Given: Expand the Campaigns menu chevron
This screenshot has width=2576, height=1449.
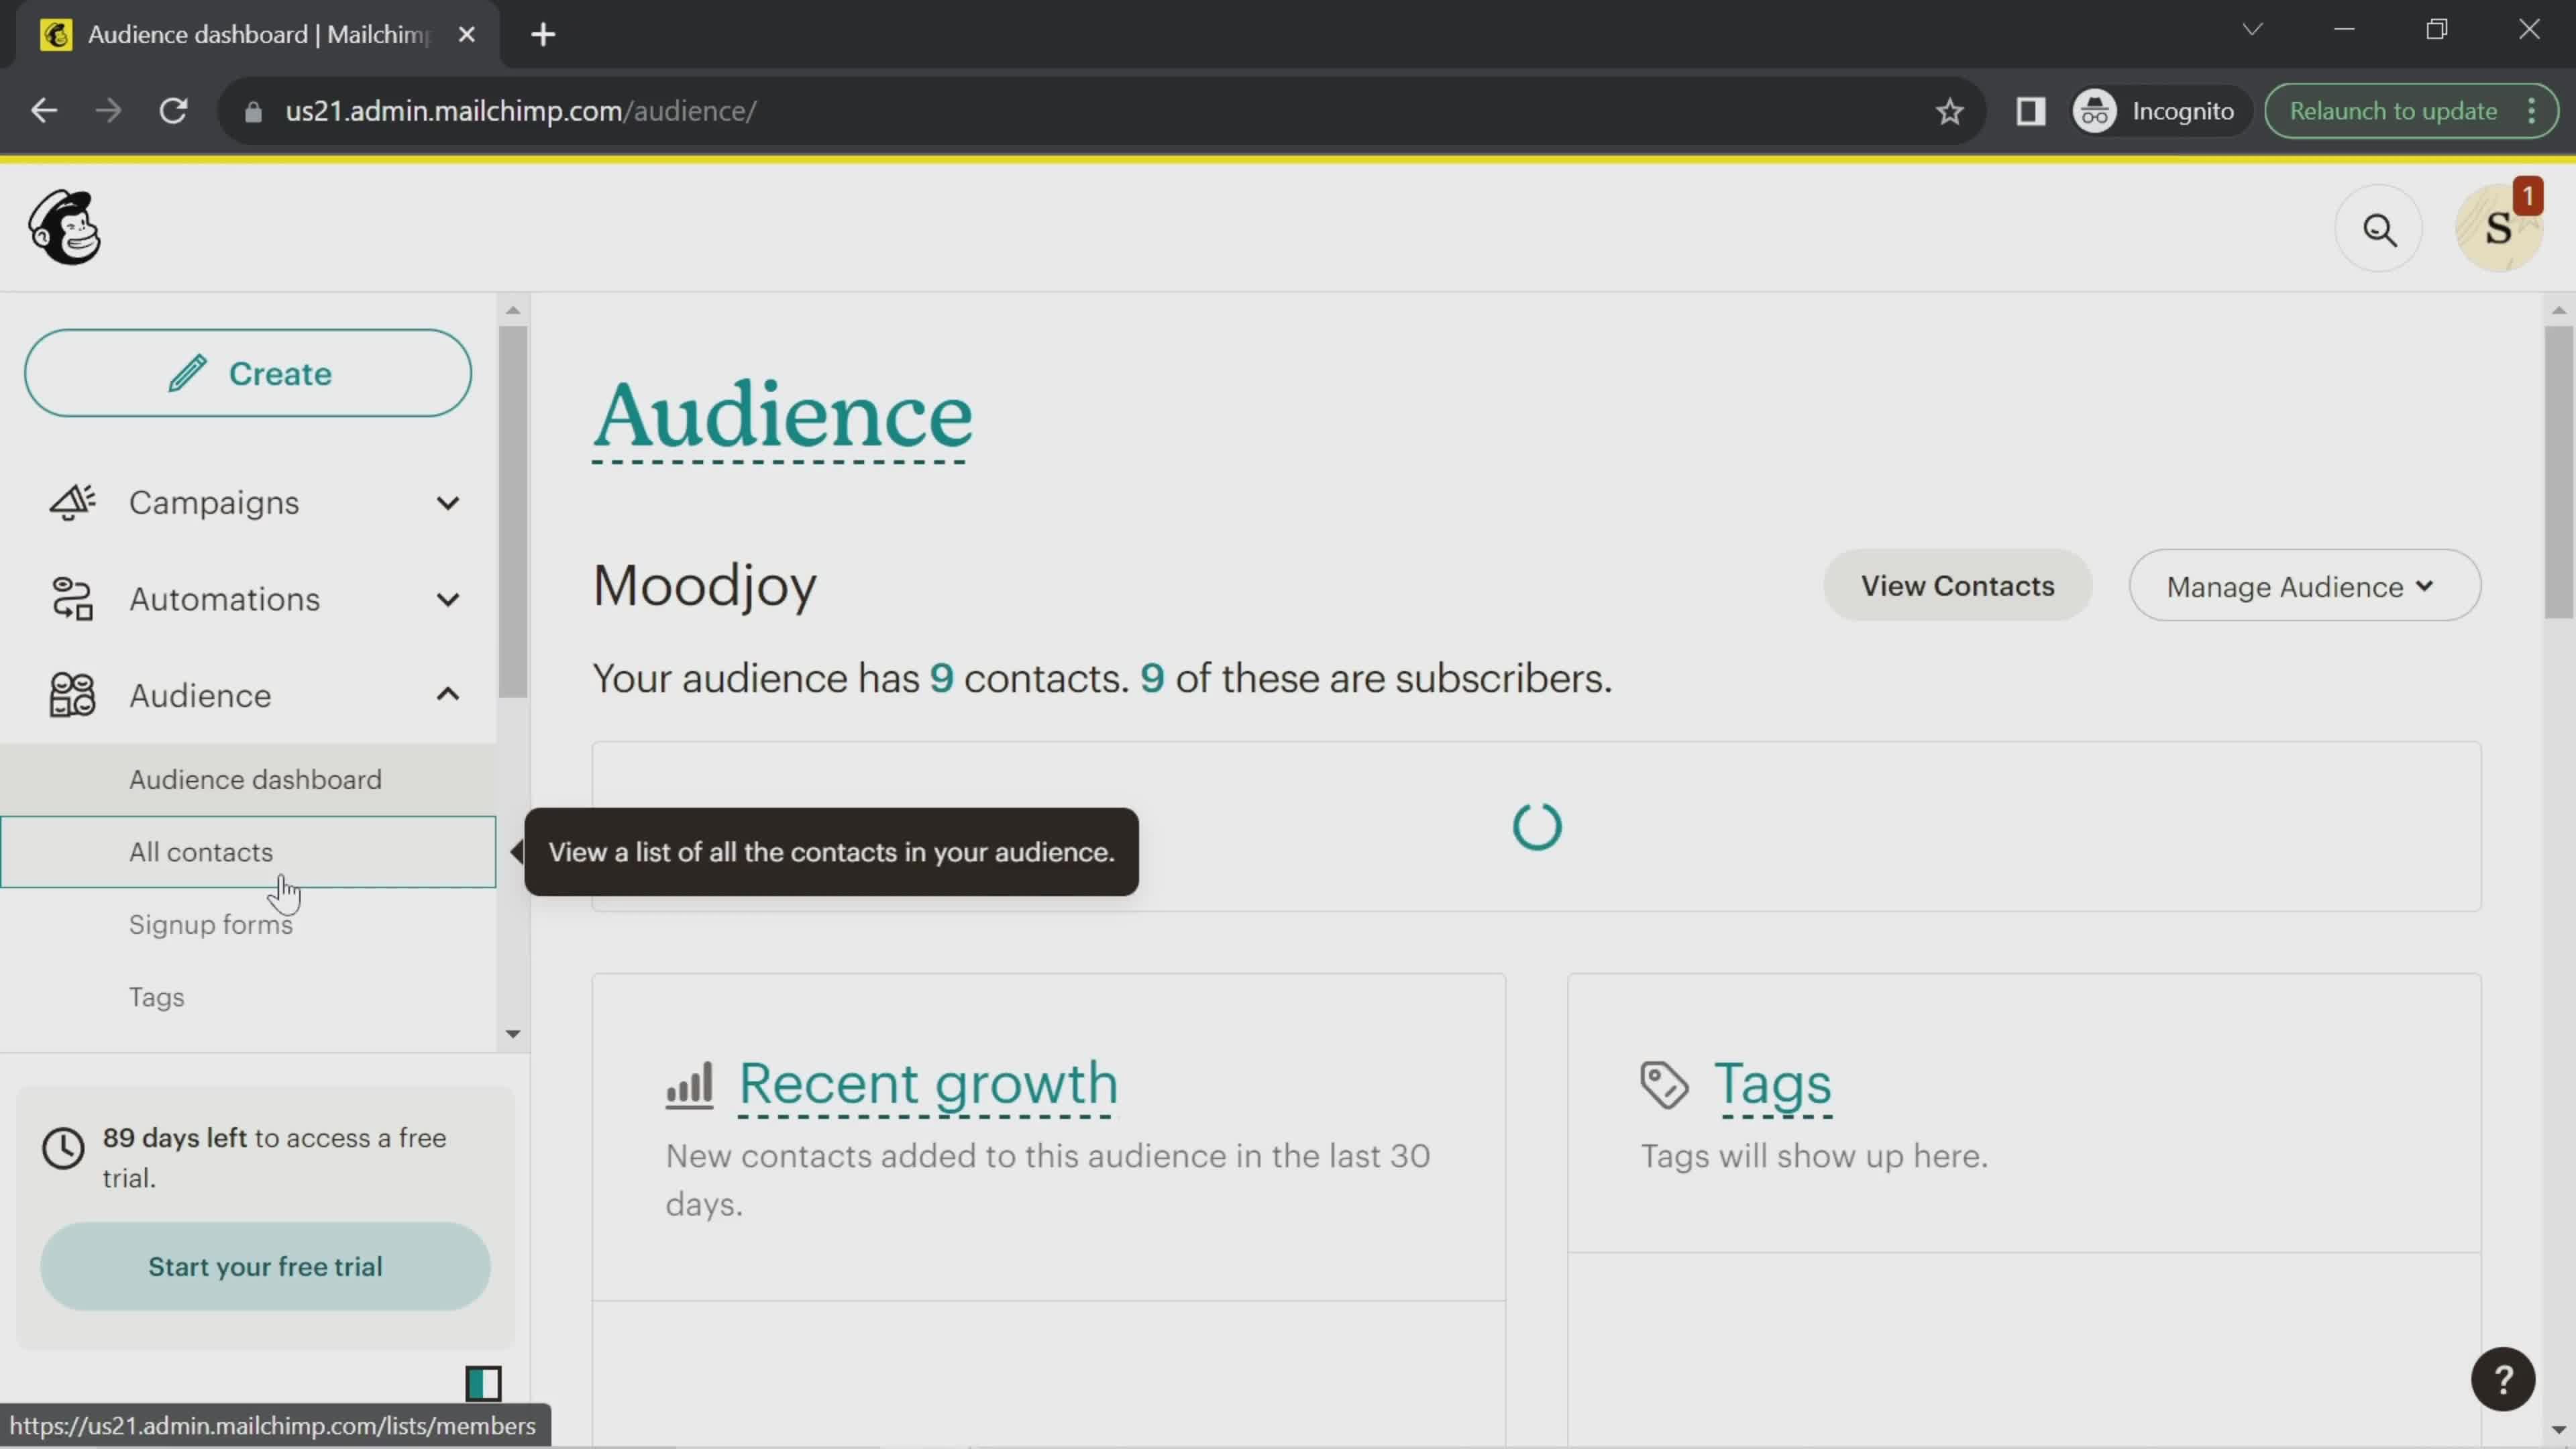Looking at the screenshot, I should [x=447, y=502].
